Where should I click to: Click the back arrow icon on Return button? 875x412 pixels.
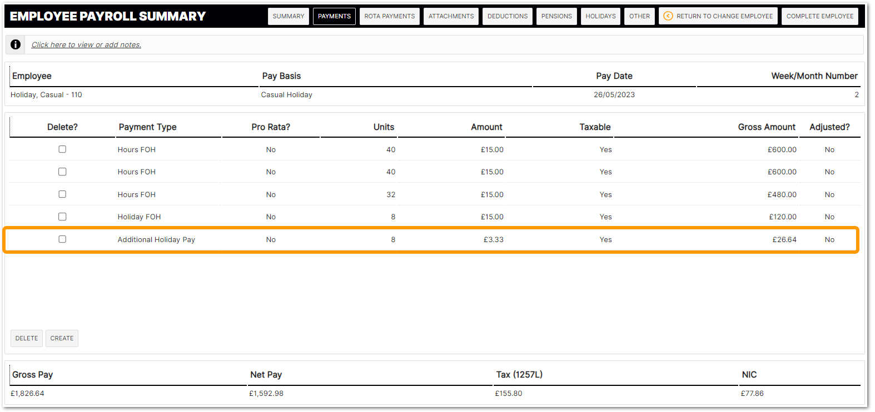click(x=668, y=16)
